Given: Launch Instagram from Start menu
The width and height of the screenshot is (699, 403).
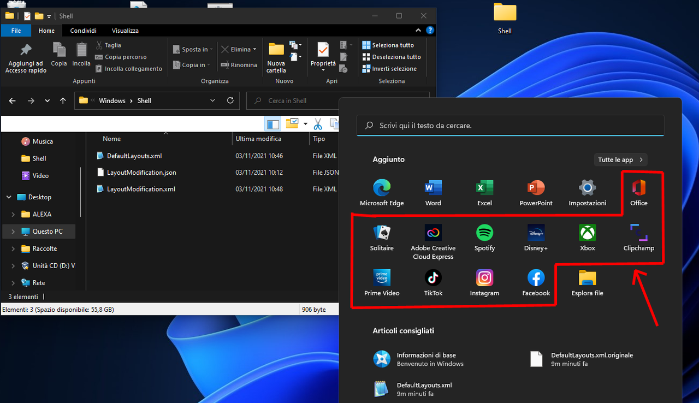Looking at the screenshot, I should point(484,283).
